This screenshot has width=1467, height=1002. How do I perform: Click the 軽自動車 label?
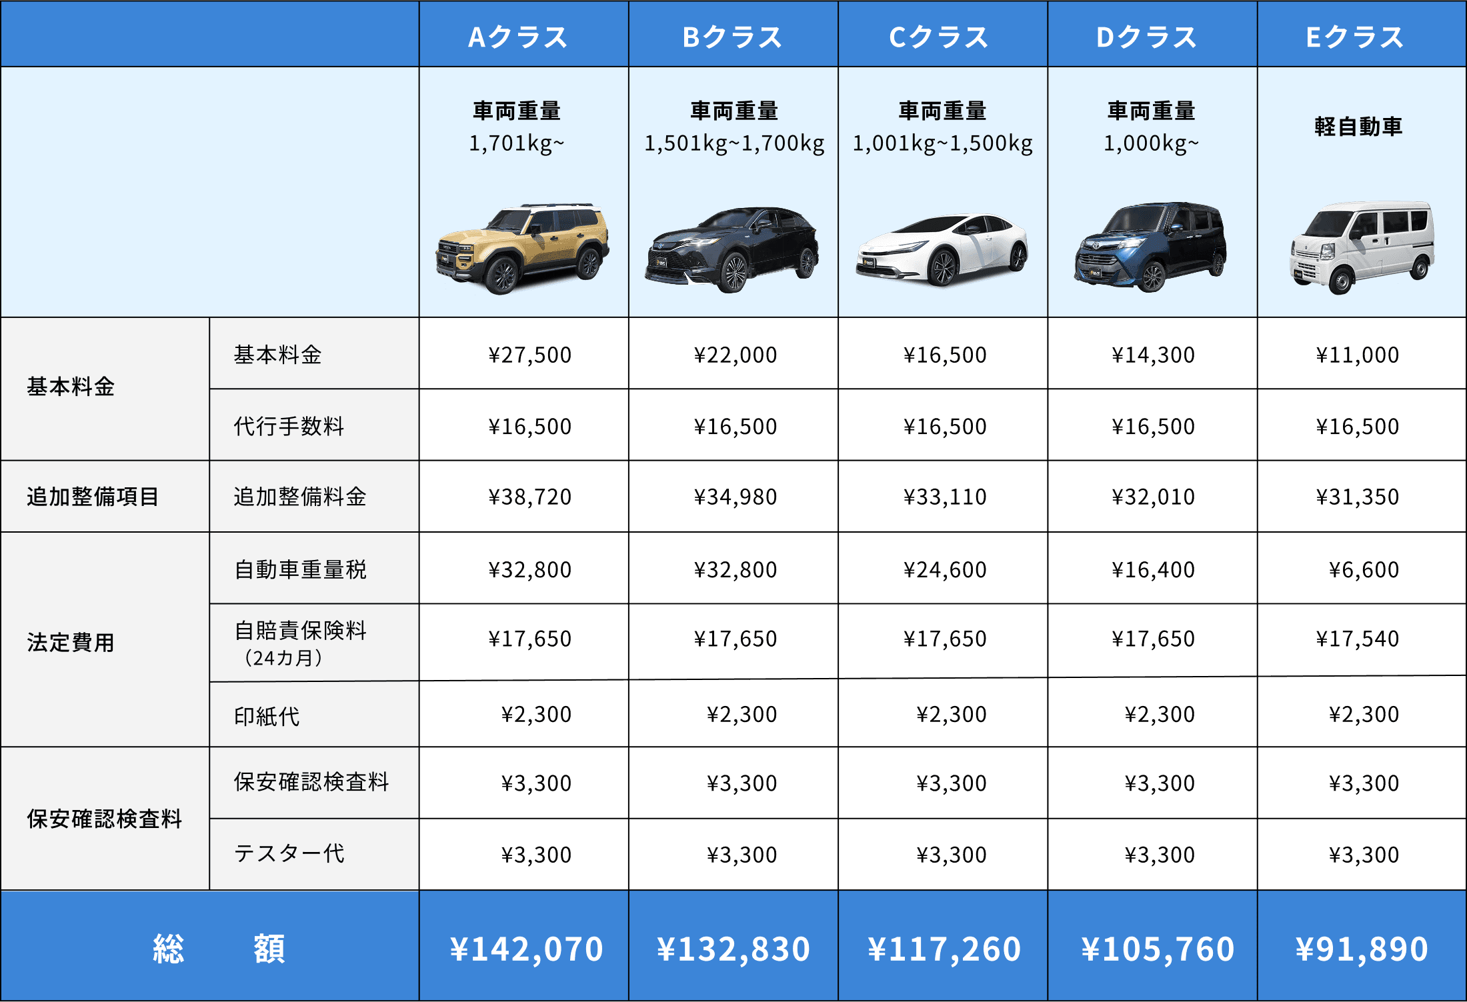click(x=1358, y=127)
